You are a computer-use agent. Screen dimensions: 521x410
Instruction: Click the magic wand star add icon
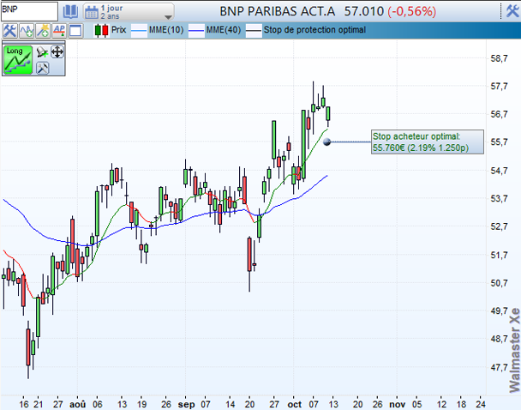click(x=43, y=31)
